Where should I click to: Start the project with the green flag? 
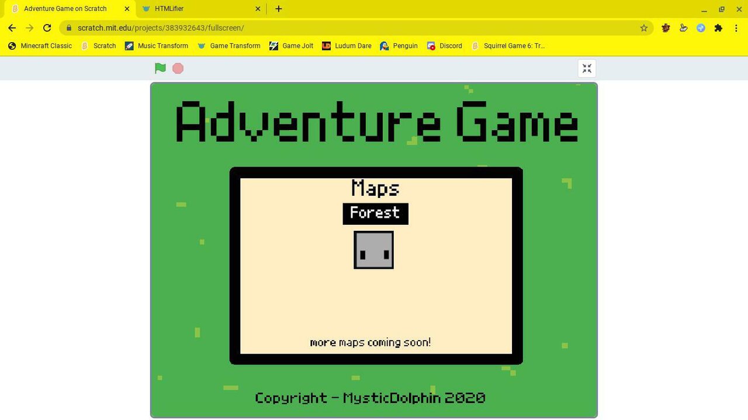click(160, 68)
